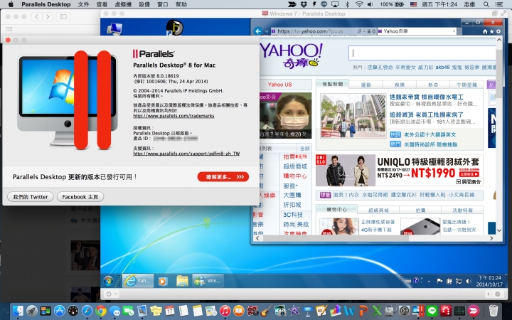Open the 設備 menu
The height and width of the screenshot is (320, 512).
[x=144, y=4]
